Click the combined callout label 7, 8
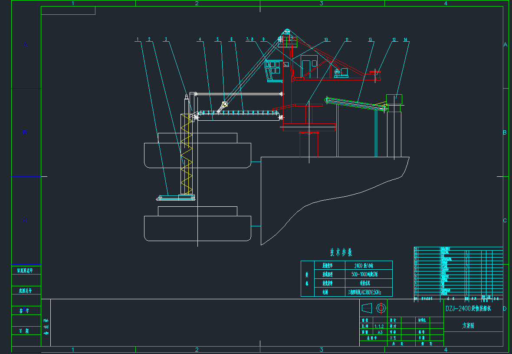The height and width of the screenshot is (354, 512). click(249, 40)
